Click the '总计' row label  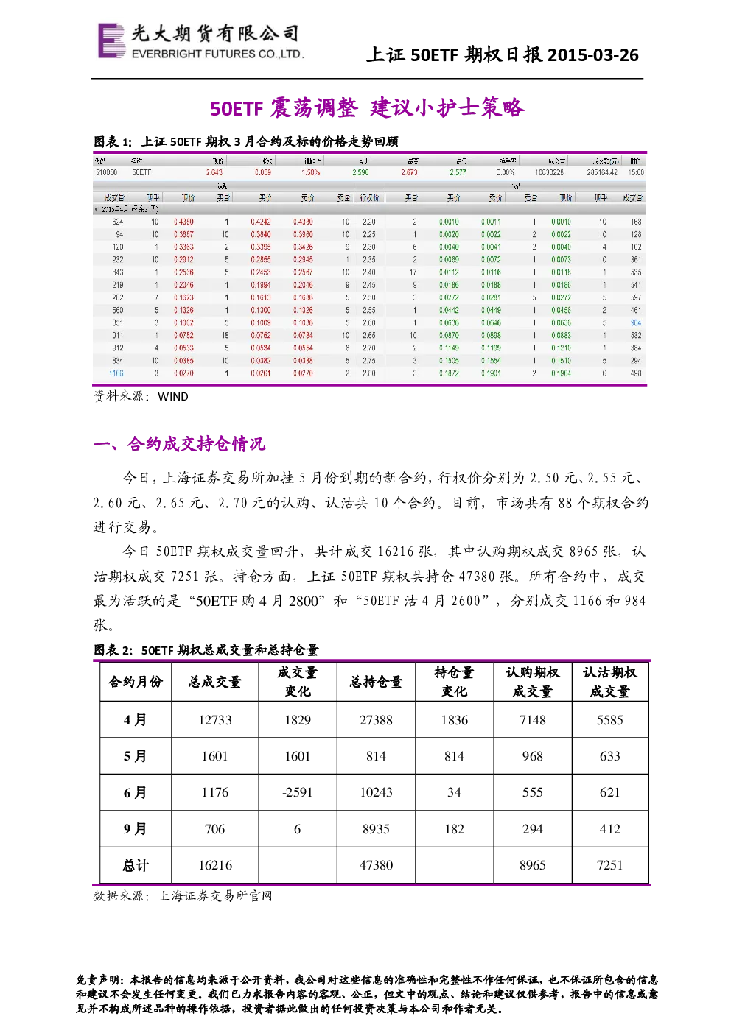[136, 865]
